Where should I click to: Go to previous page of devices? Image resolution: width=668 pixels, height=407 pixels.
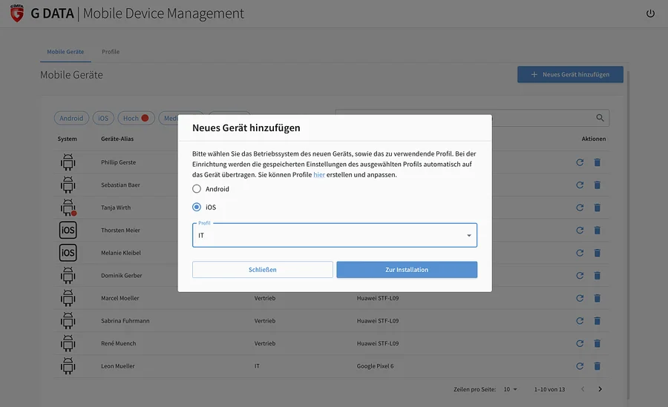click(x=583, y=389)
